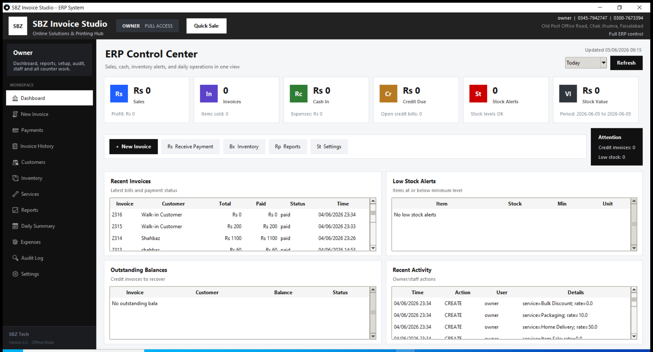Click the black + New Invoice button
653x352 pixels.
pos(134,146)
